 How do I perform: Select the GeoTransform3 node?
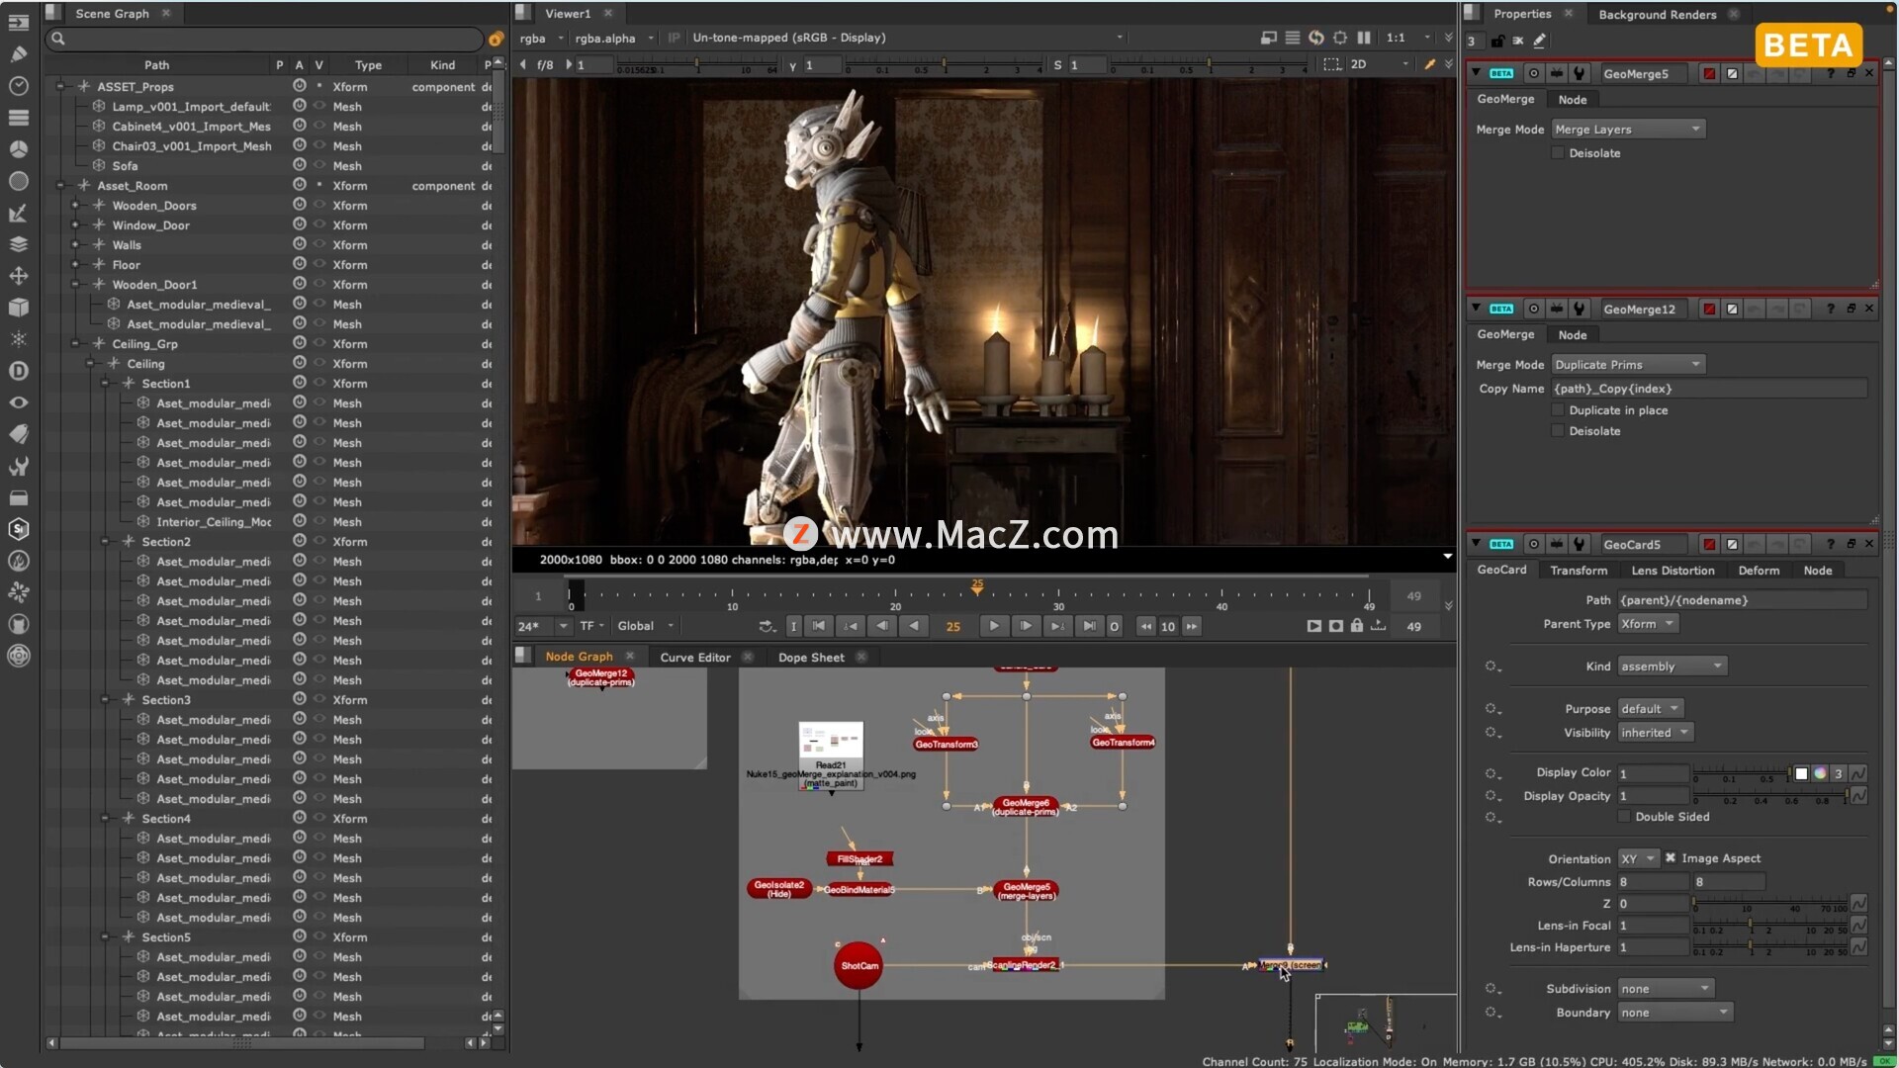(947, 745)
